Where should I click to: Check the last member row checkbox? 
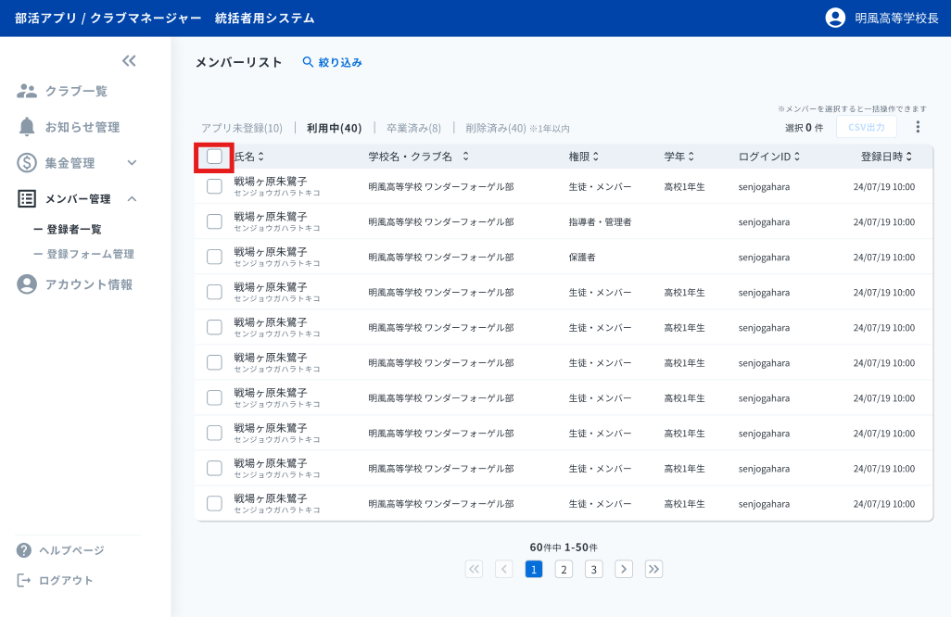(214, 503)
